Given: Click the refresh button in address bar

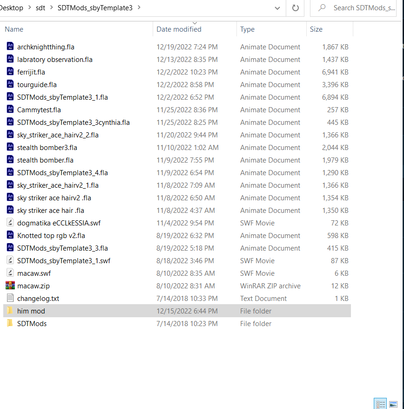Looking at the screenshot, I should [x=295, y=8].
